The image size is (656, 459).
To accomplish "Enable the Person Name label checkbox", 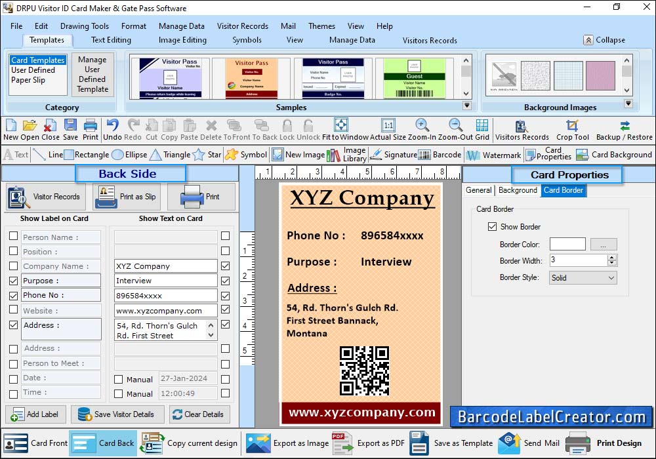I will click(x=13, y=236).
